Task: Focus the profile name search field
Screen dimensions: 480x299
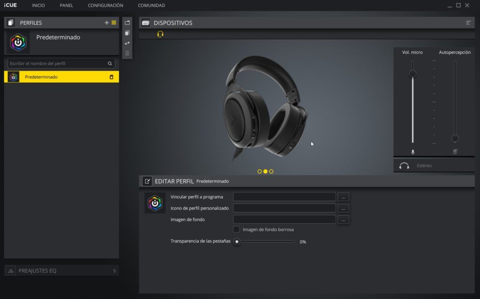Action: click(x=61, y=63)
